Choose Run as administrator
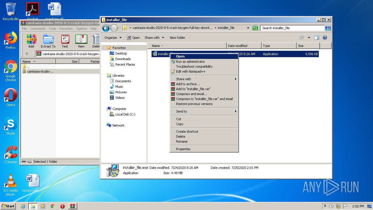Screen dimensions: 373x210 pyautogui.click(x=204, y=62)
